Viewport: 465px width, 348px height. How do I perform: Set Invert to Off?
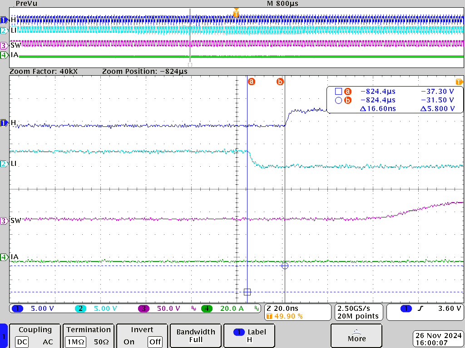coord(155,342)
